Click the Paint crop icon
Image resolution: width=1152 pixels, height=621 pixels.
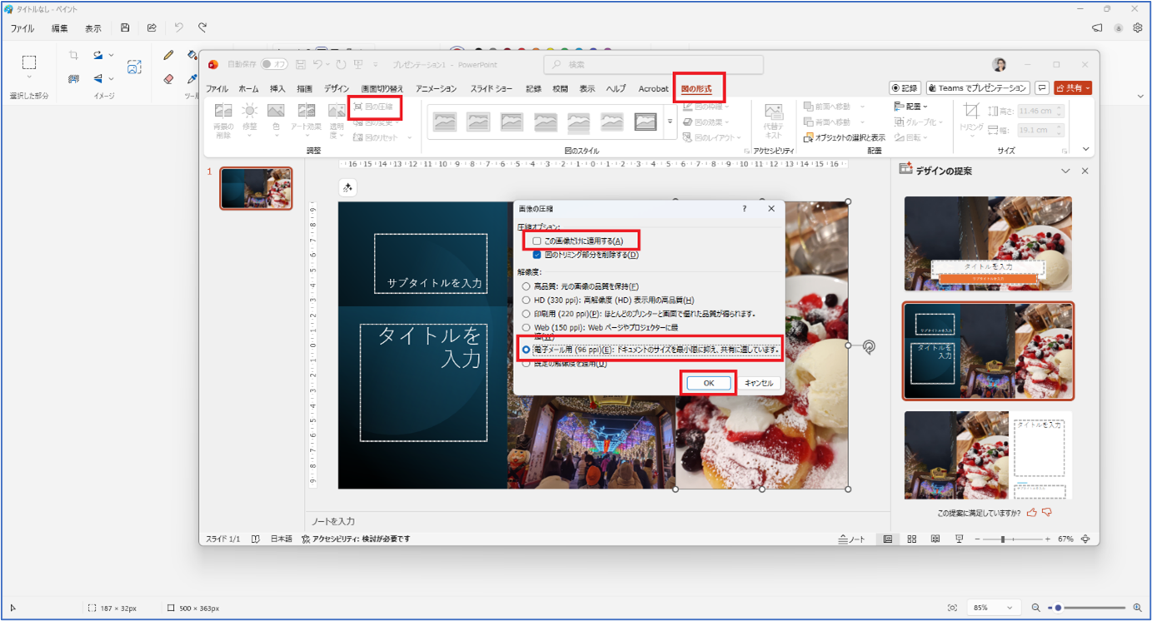(x=73, y=56)
